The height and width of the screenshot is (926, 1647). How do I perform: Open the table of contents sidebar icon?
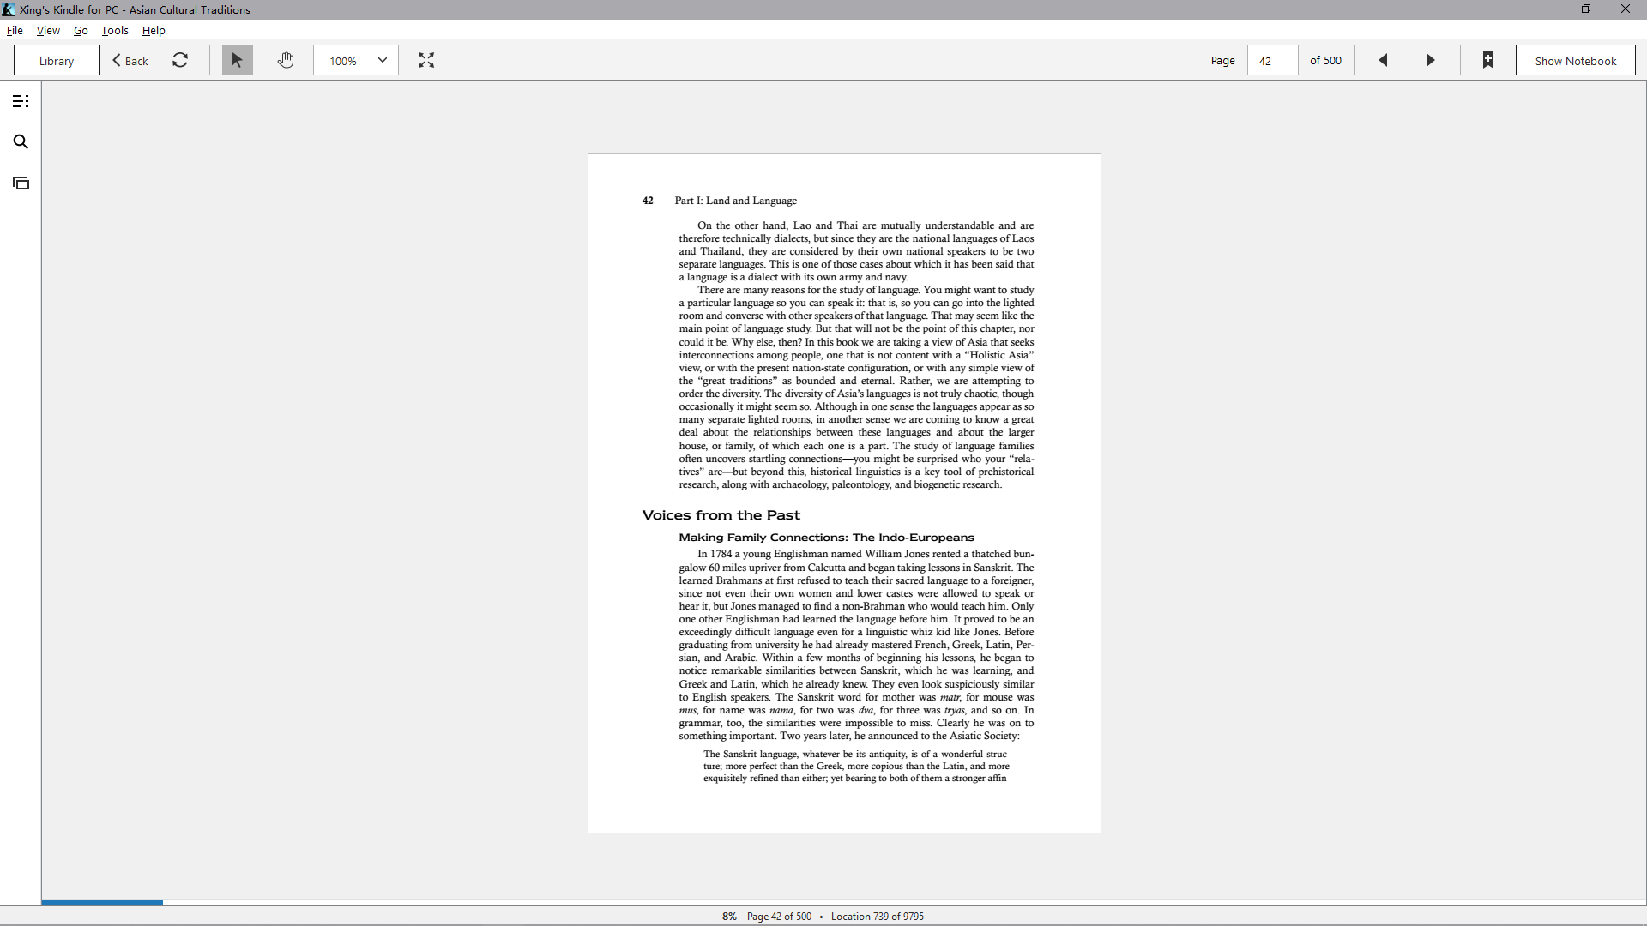tap(21, 101)
